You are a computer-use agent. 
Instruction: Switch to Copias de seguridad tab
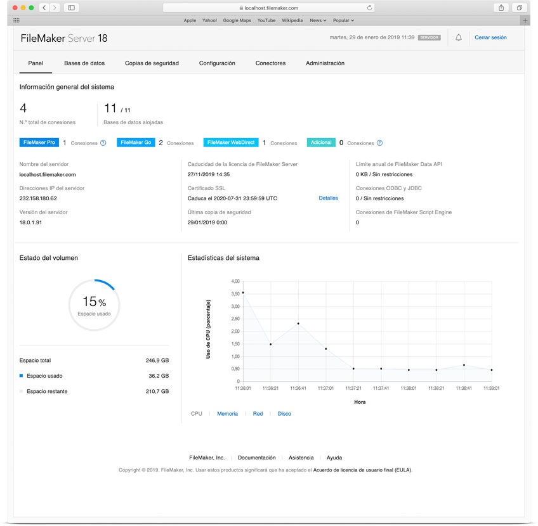coord(152,63)
